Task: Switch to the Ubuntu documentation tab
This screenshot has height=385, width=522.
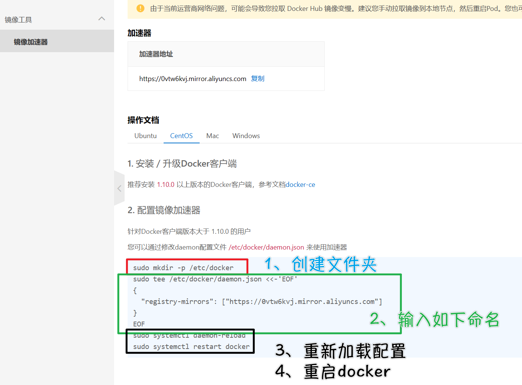Action: pyautogui.click(x=146, y=136)
